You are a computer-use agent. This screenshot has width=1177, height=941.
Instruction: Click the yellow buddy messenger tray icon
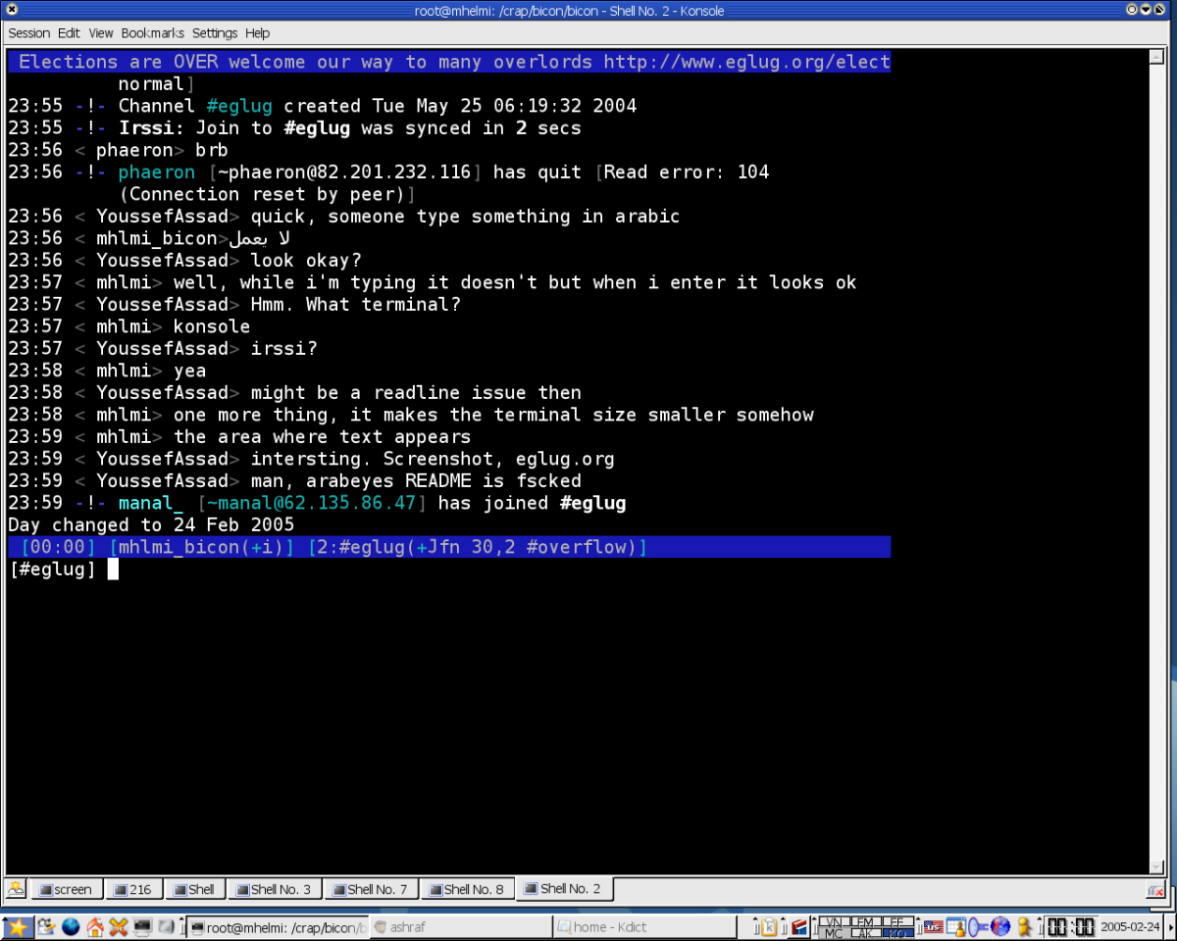coord(1024,926)
